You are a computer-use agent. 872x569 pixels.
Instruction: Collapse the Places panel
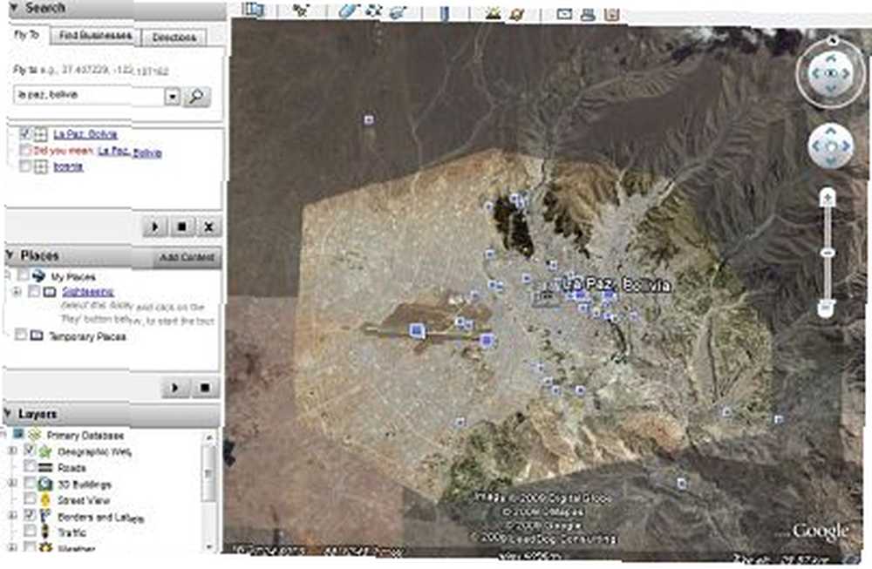point(10,255)
